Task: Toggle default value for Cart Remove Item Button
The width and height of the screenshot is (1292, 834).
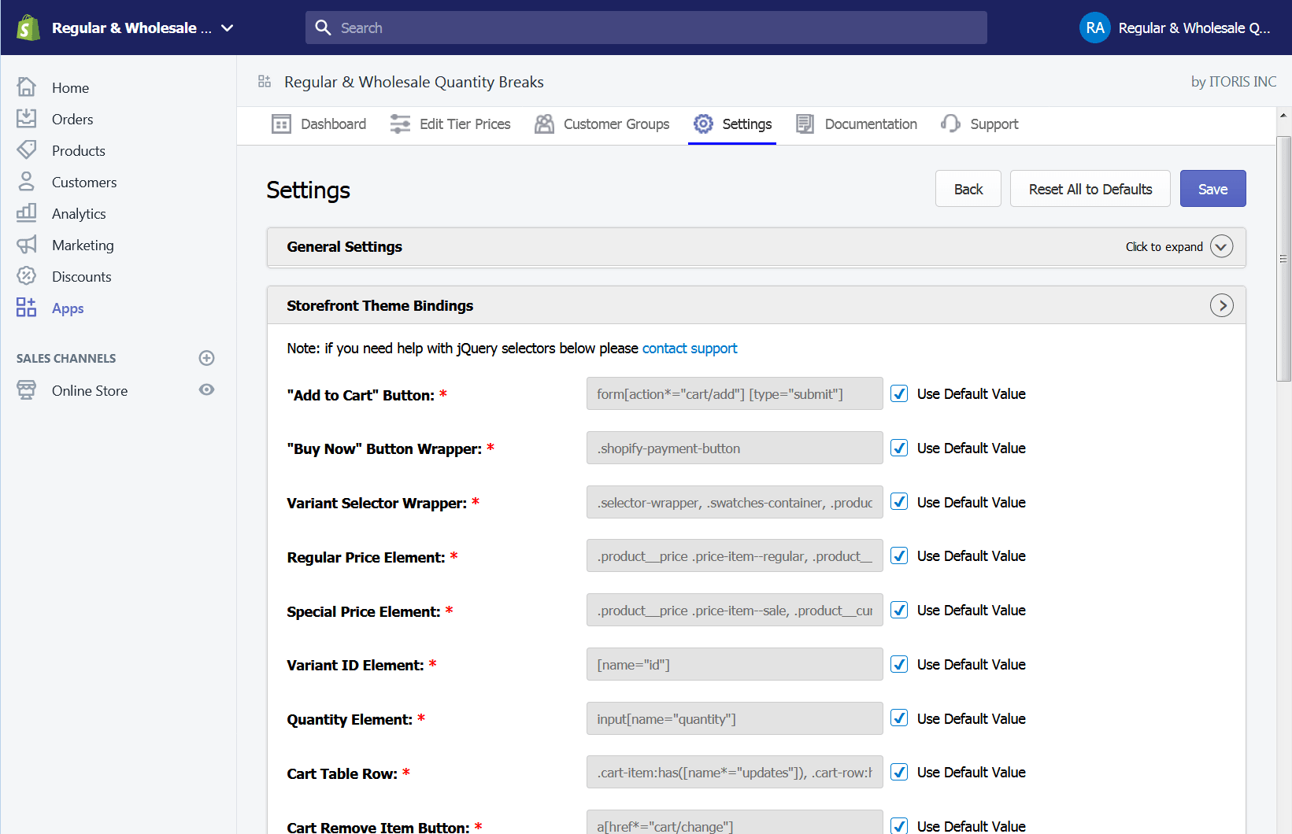Action: tap(899, 825)
